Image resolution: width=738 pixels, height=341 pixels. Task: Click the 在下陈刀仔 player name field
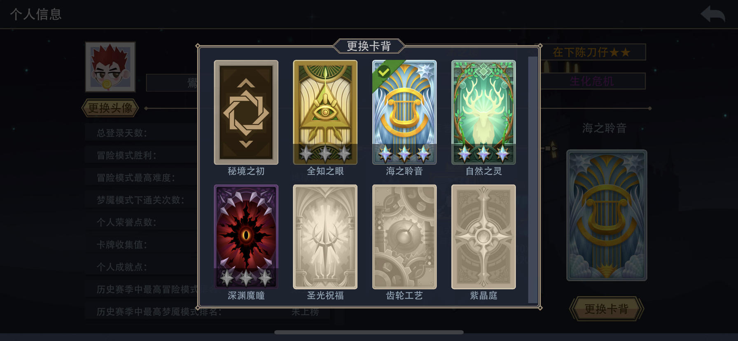[x=591, y=52]
